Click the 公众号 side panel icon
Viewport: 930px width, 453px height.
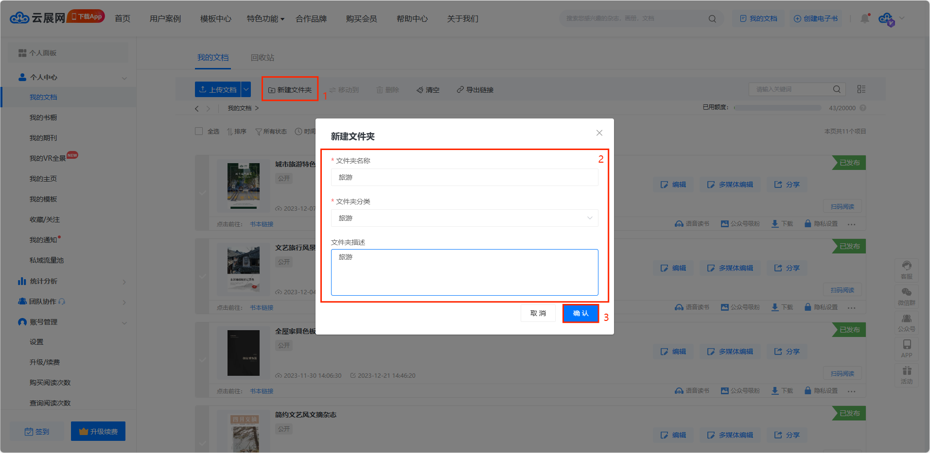point(906,322)
